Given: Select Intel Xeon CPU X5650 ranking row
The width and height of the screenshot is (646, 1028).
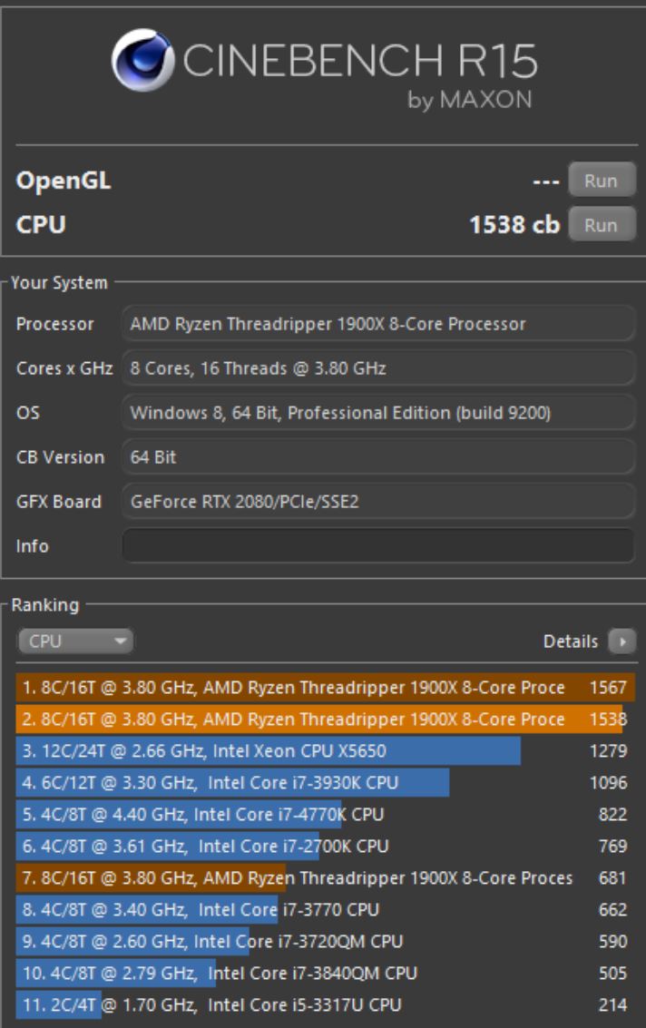Looking at the screenshot, I should pos(324,751).
